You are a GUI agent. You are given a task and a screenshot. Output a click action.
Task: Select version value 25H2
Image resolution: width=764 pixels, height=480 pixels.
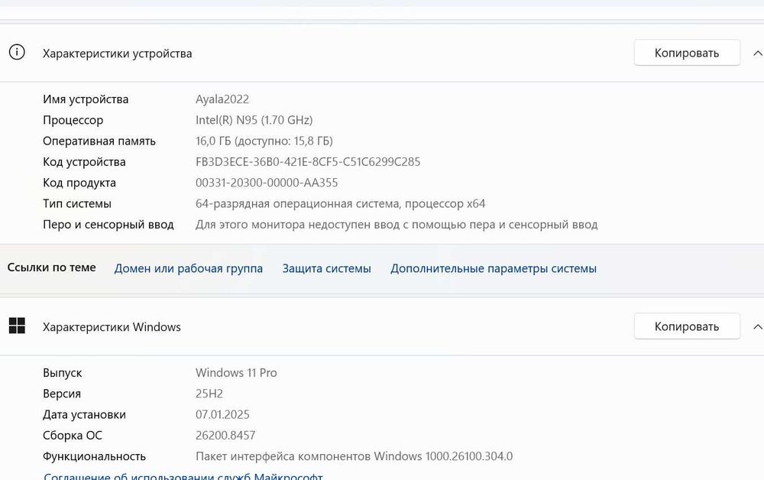point(209,394)
